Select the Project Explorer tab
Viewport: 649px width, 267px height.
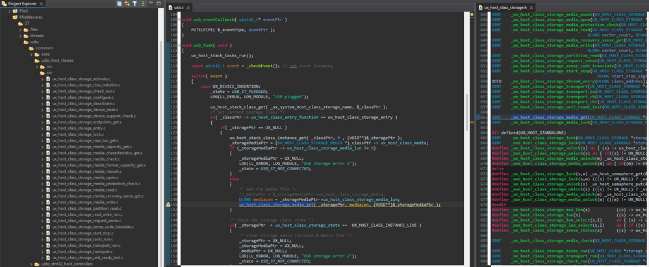tap(21, 4)
